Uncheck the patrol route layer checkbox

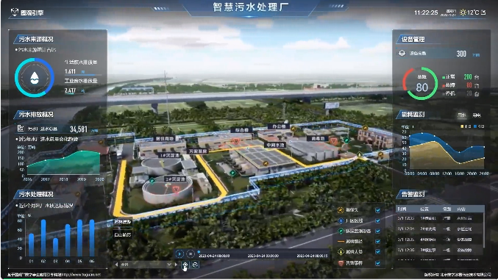pos(377,241)
